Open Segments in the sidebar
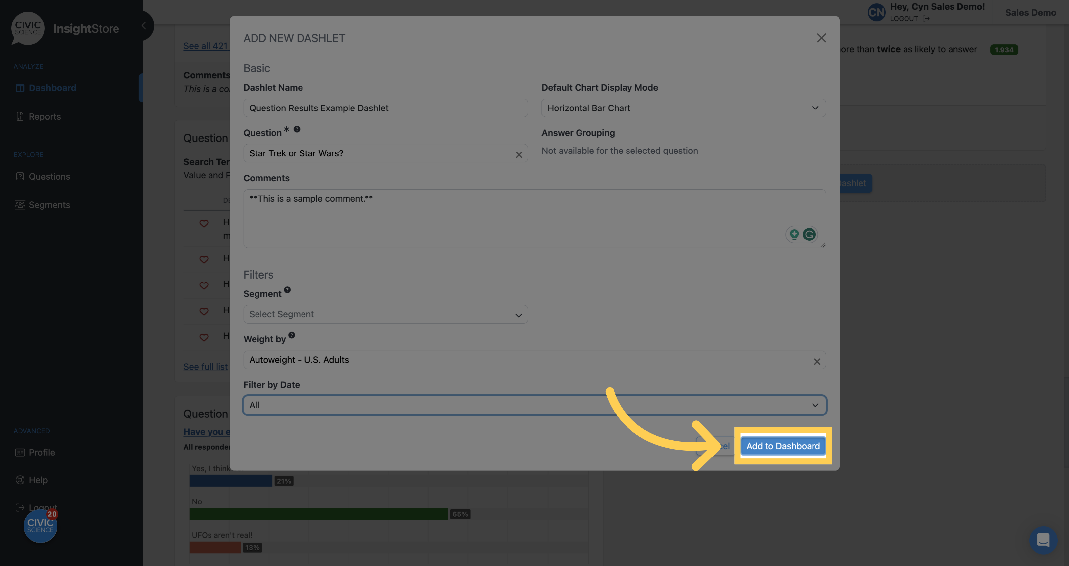The width and height of the screenshot is (1069, 566). coord(43,205)
